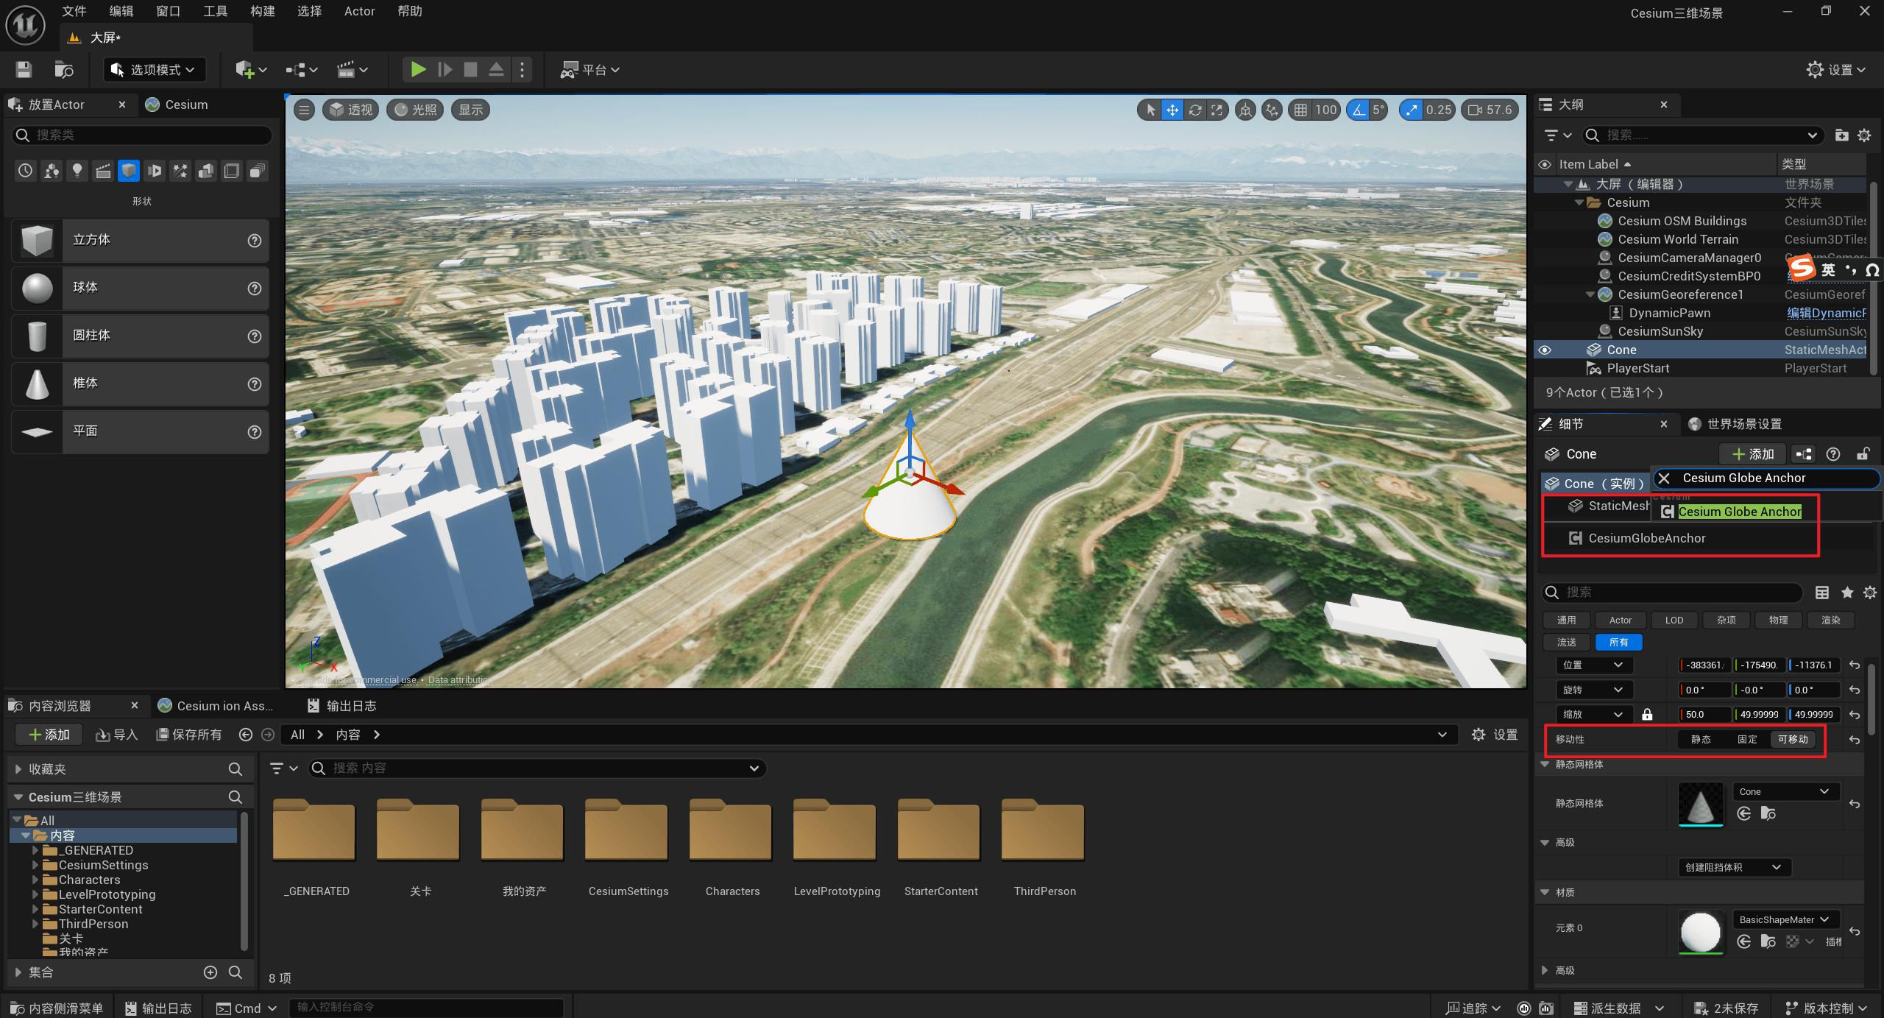1884x1018 pixels.
Task: Activate the Translate move gizmo tool
Action: tap(1172, 110)
